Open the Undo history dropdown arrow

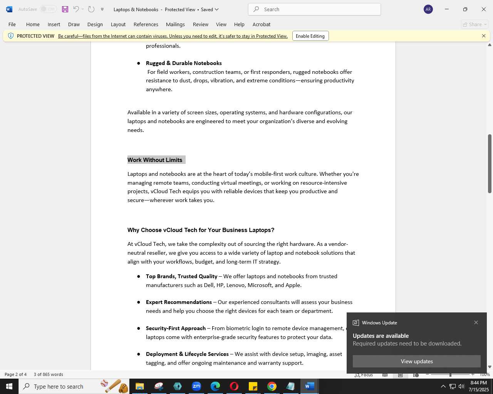point(82,9)
